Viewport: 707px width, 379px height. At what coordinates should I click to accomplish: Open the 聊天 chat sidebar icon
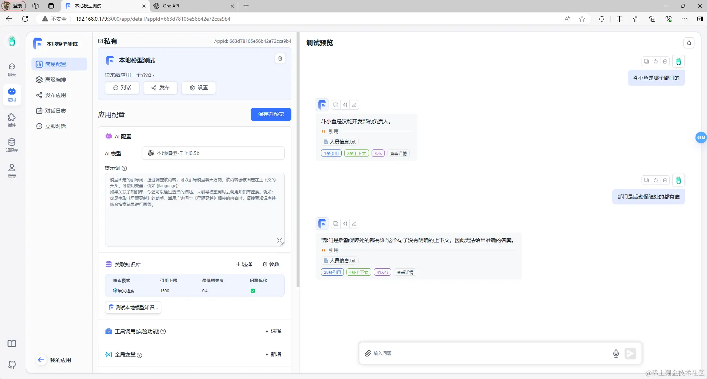[12, 69]
